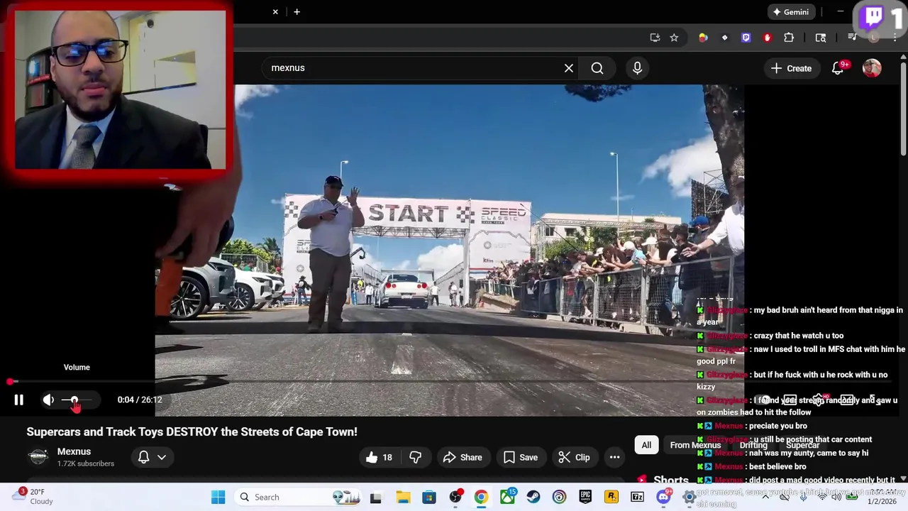Switch to Chrome on the taskbar

tap(481, 497)
